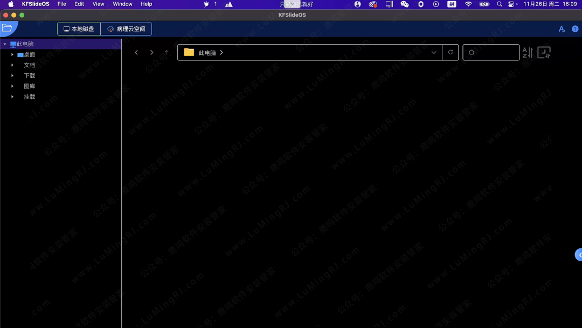Refresh the current folder listing
This screenshot has height=328, width=582.
pyautogui.click(x=451, y=52)
